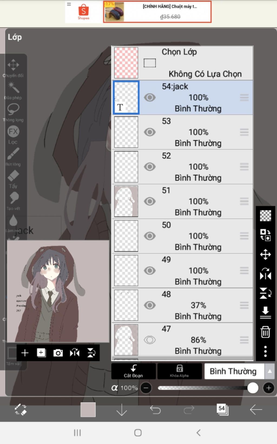The height and width of the screenshot is (444, 277).
Task: Tap the Shopee logo in ad banner
Action: 84,12
